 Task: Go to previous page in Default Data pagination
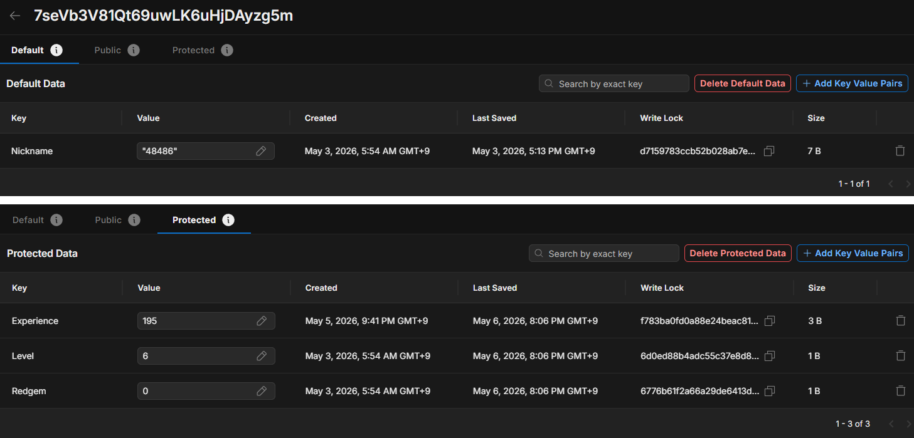coord(890,184)
